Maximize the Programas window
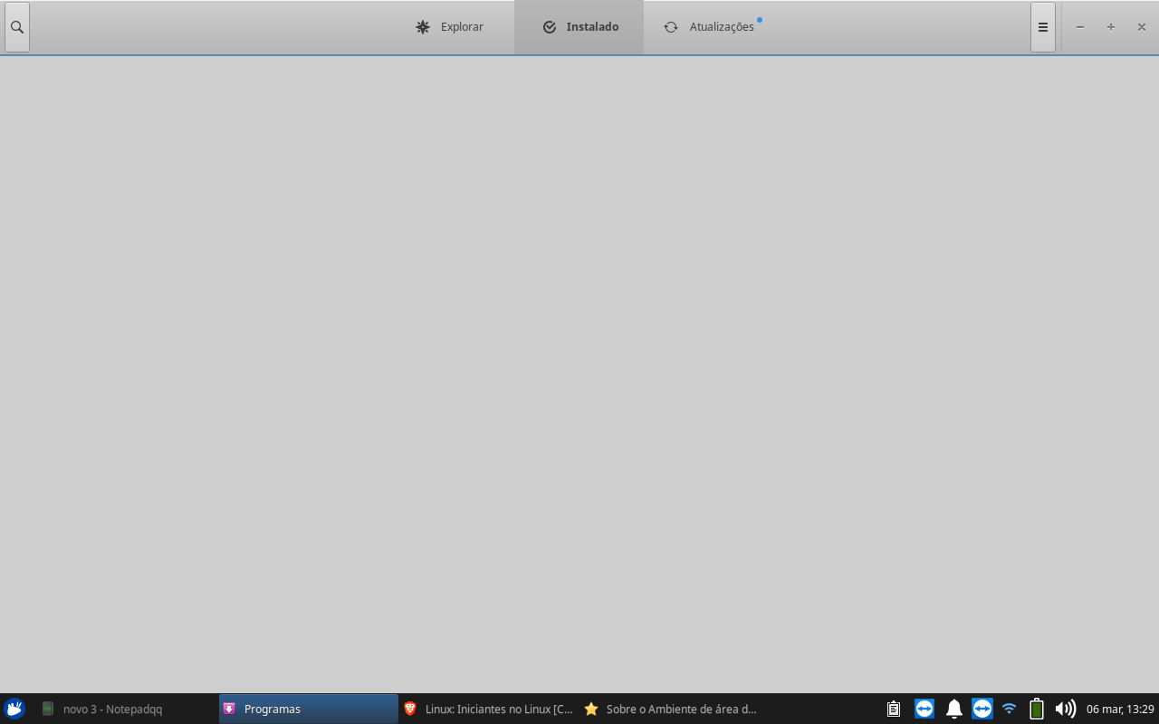1159x724 pixels. point(1110,27)
